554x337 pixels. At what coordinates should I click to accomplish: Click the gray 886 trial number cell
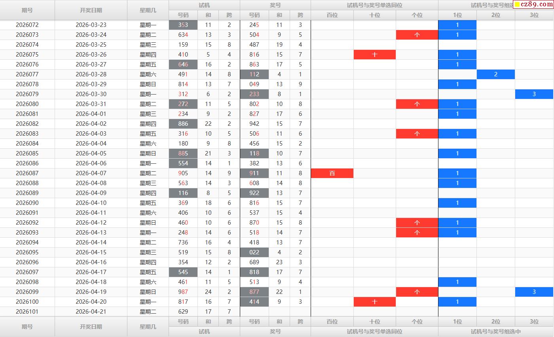(183, 124)
